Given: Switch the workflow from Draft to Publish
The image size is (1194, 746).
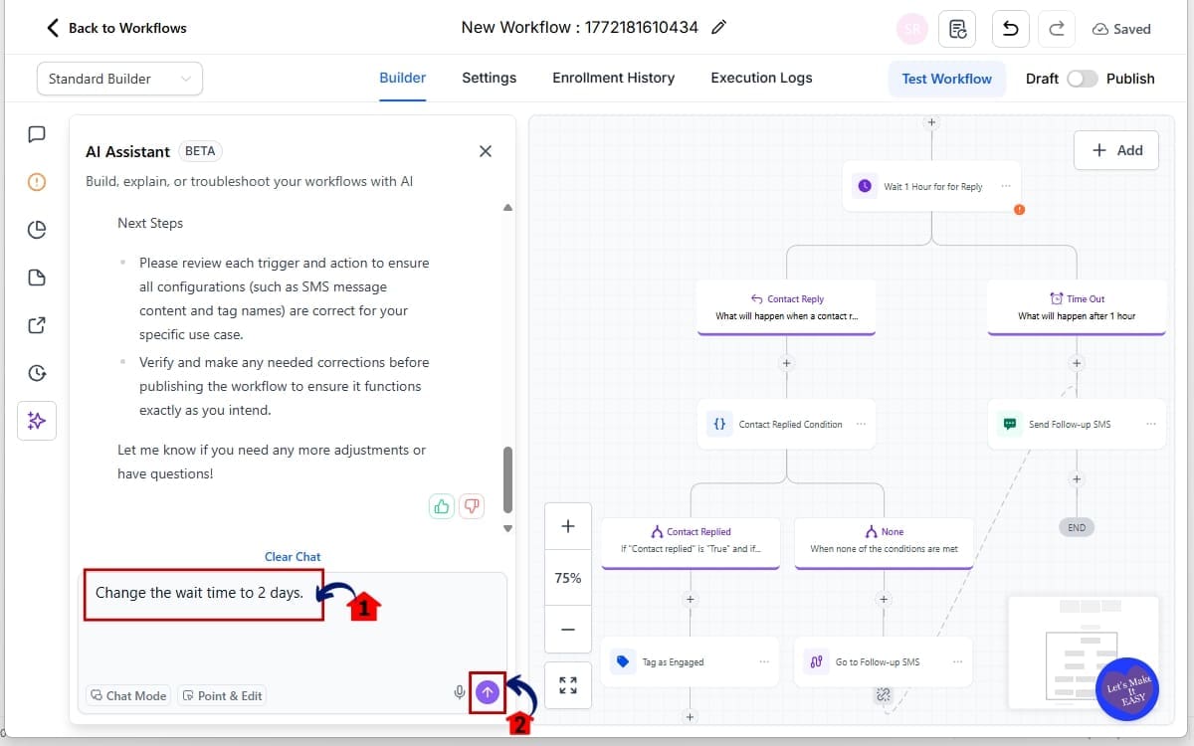Looking at the screenshot, I should coord(1083,78).
